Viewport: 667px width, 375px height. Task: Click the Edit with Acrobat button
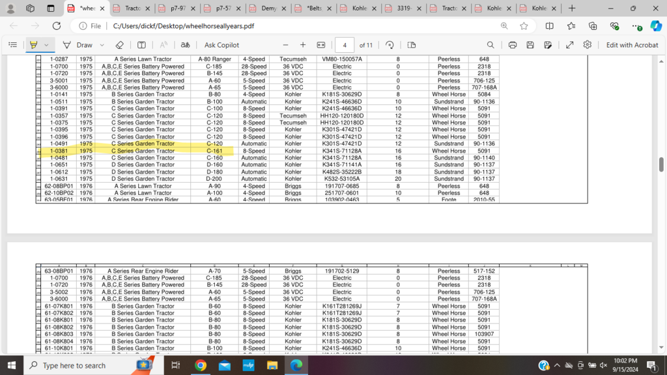point(632,45)
